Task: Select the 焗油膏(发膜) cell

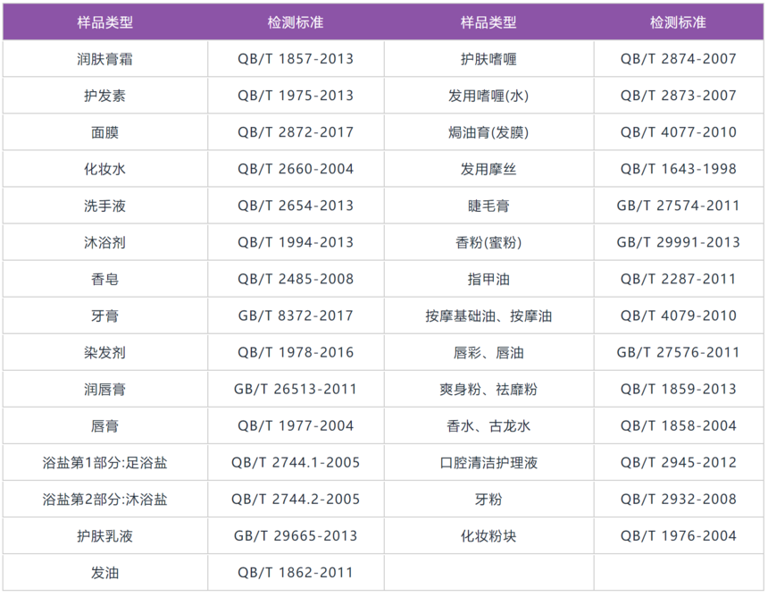Action: pos(488,132)
